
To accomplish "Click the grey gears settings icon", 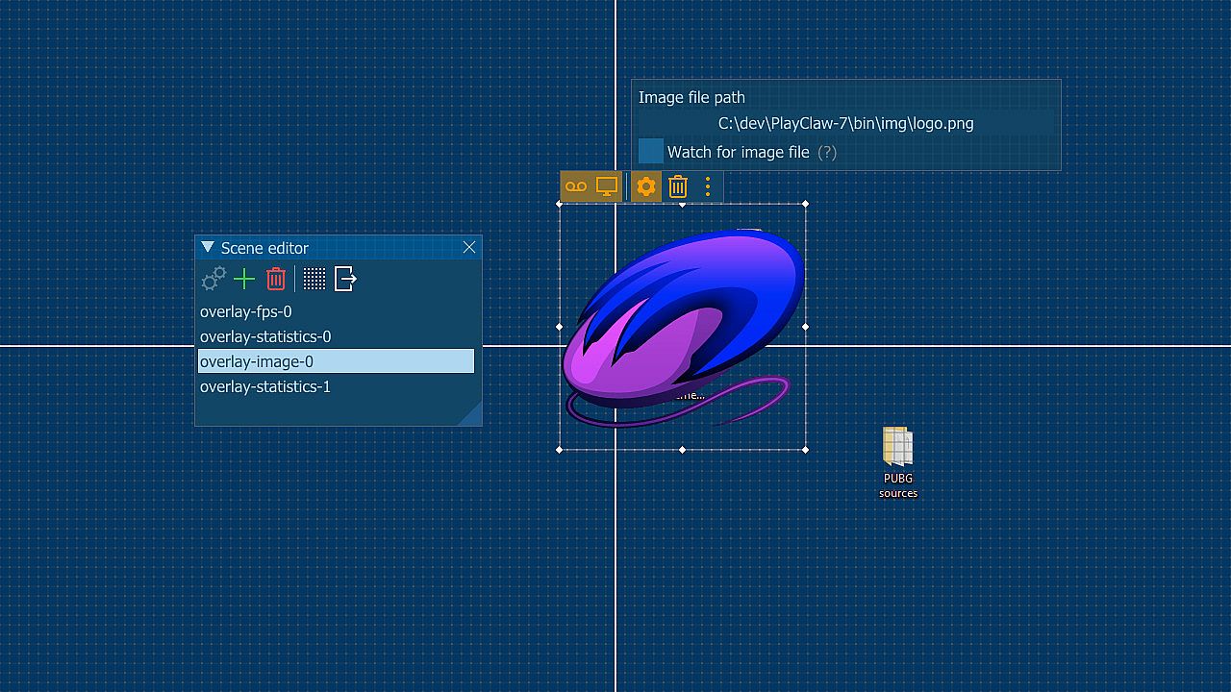I will click(213, 280).
